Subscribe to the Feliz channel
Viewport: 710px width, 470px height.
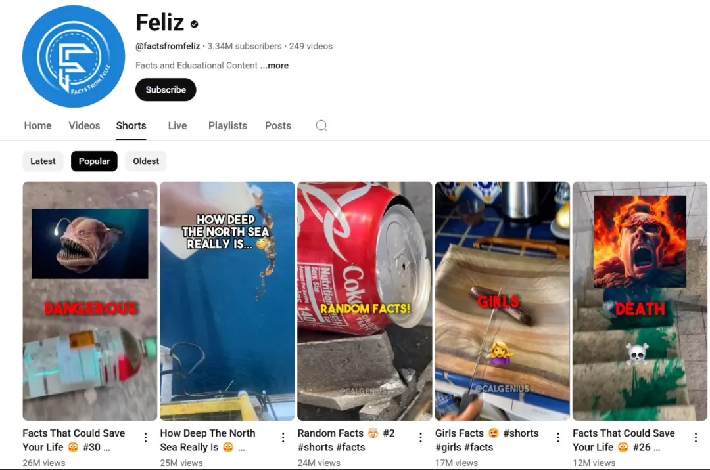[x=166, y=89]
